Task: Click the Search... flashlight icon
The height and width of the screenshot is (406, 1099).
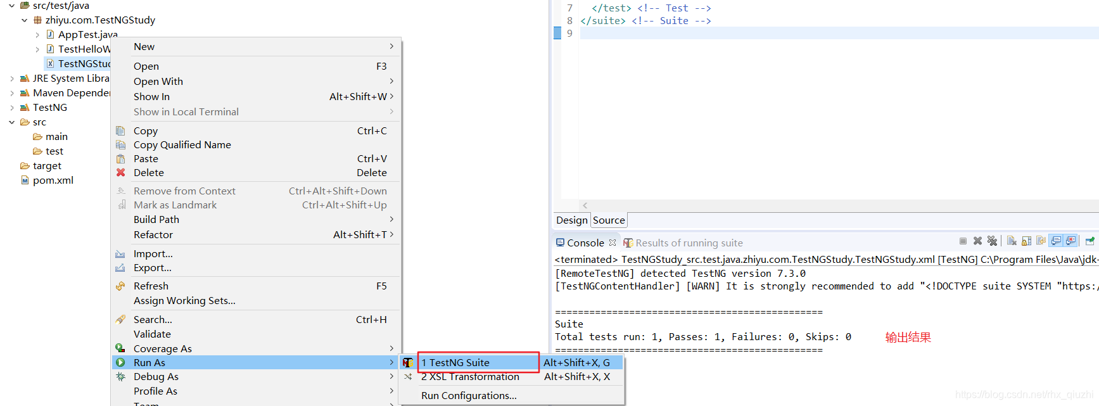Action: (x=120, y=320)
